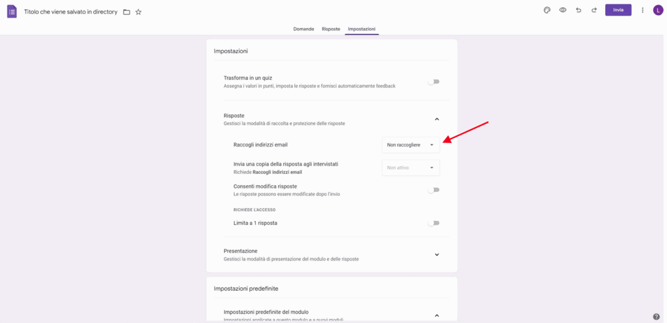Open the three-dot more options menu
The image size is (667, 323).
click(642, 10)
